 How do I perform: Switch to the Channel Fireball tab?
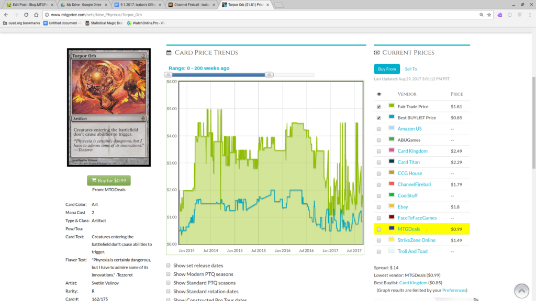point(192,5)
